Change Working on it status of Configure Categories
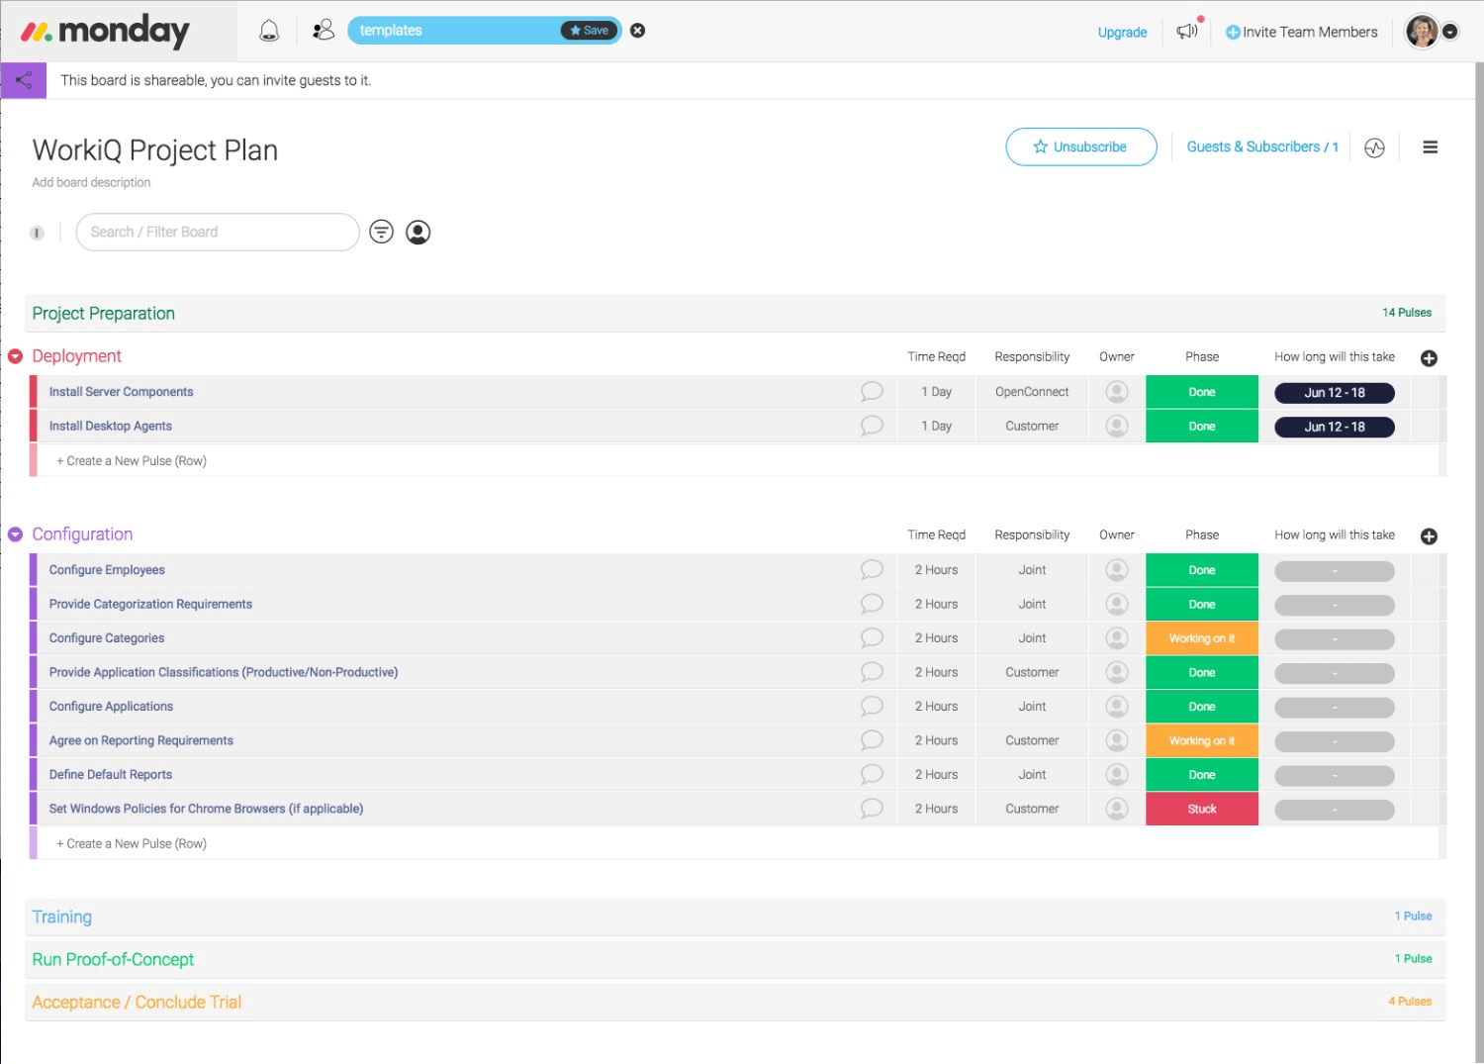The height and width of the screenshot is (1064, 1484). click(x=1202, y=638)
